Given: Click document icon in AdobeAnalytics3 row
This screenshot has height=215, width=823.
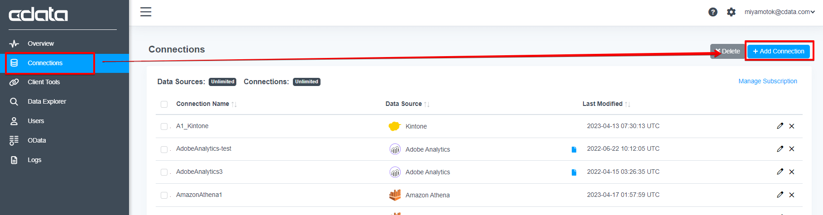Looking at the screenshot, I should click(574, 172).
